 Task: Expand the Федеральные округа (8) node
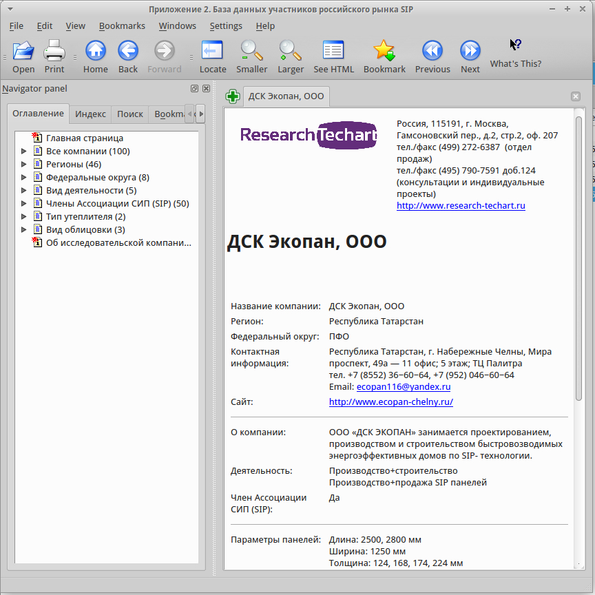[x=23, y=177]
